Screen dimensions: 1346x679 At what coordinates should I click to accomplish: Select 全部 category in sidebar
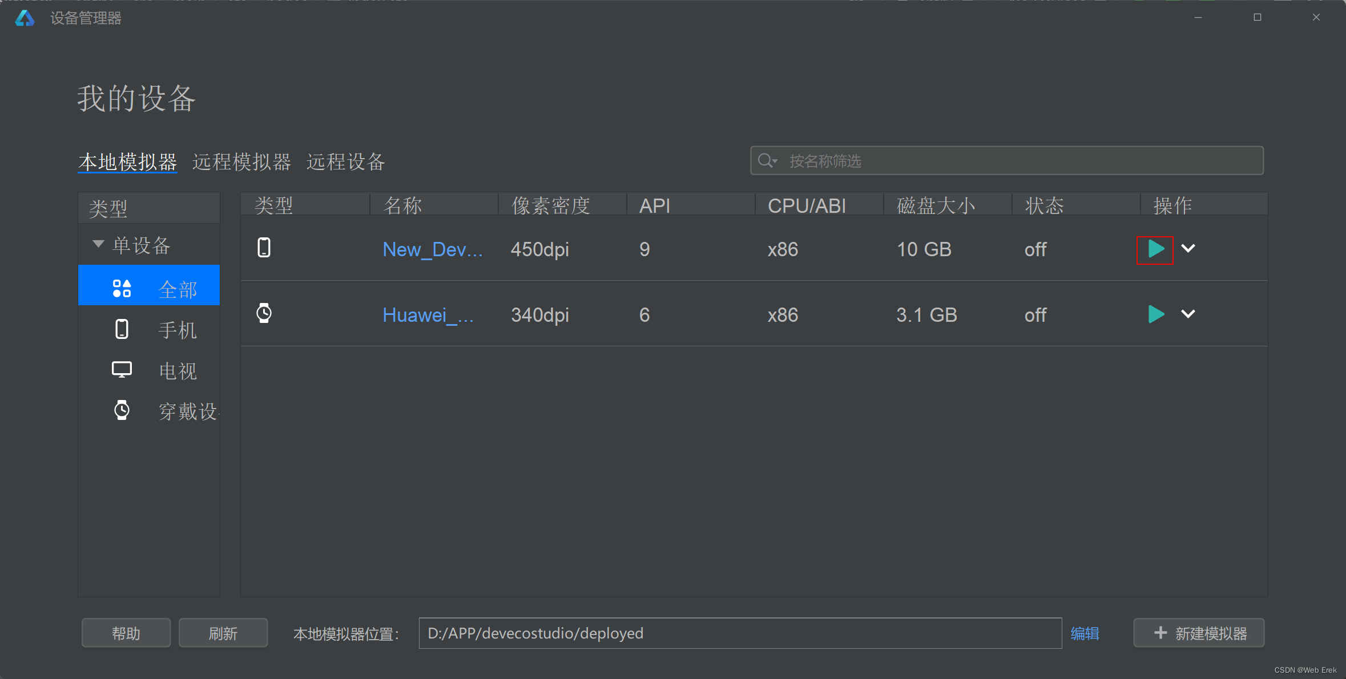pyautogui.click(x=149, y=289)
